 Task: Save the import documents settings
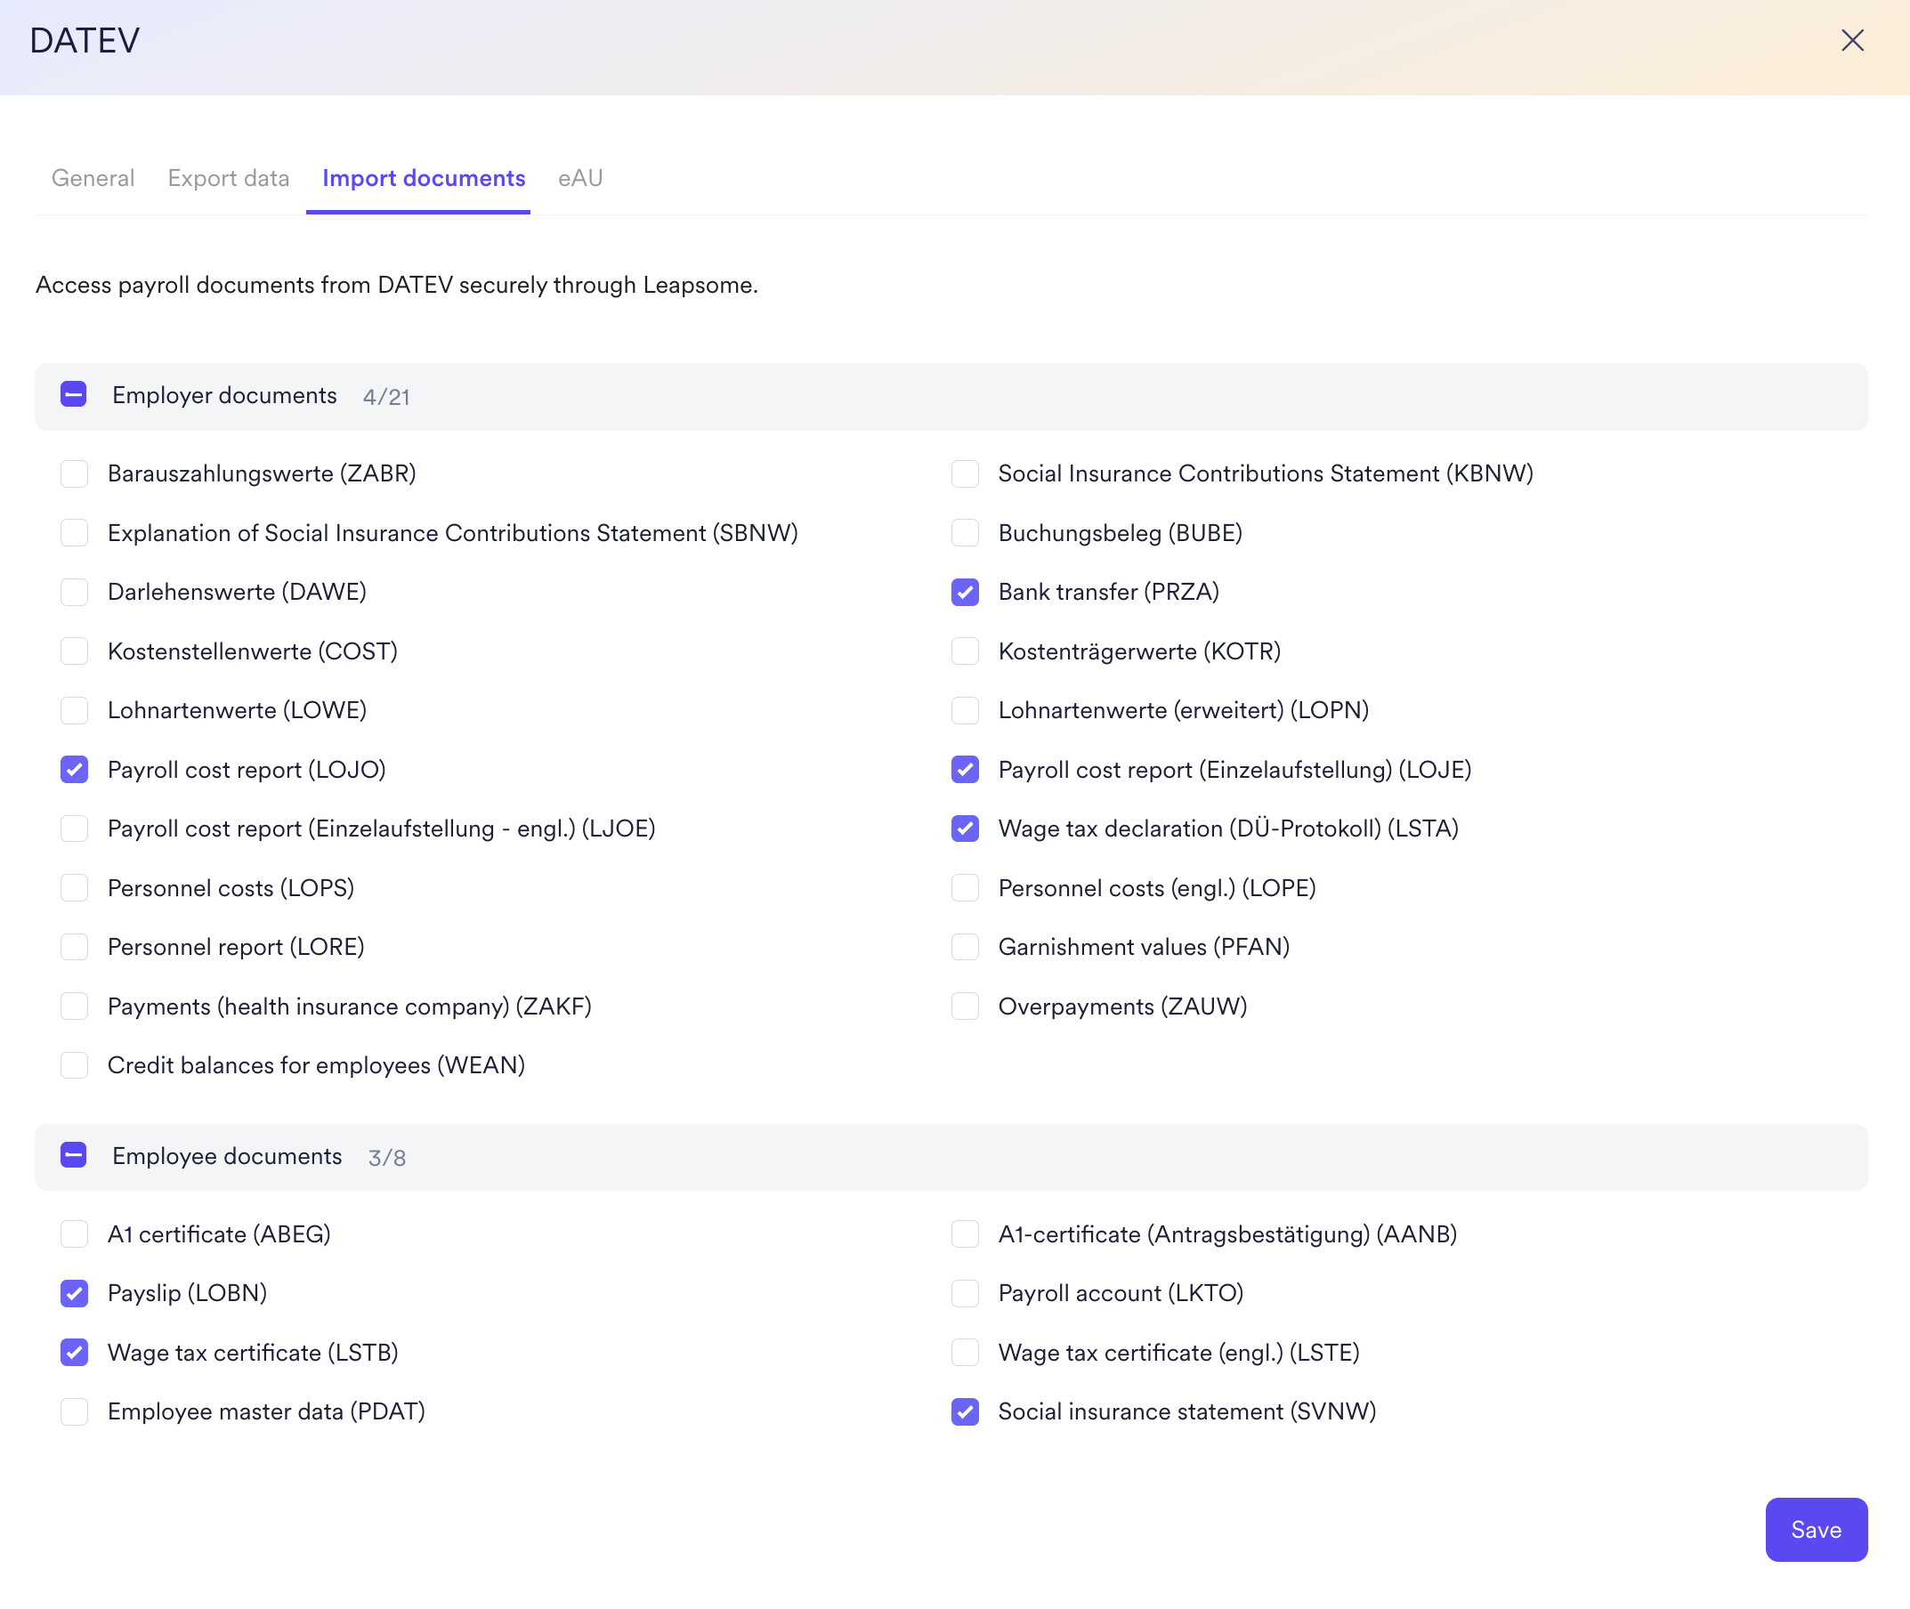tap(1815, 1530)
